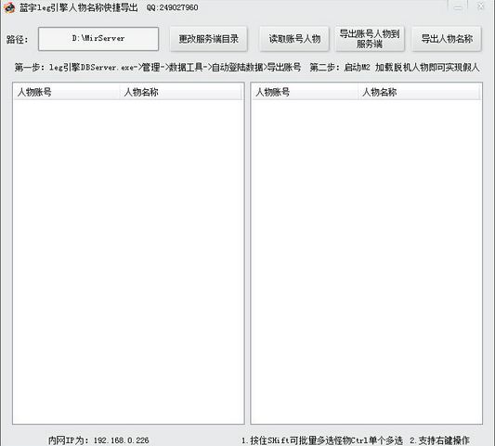
Task: Click the 第二步 instruction text
Action: point(395,67)
